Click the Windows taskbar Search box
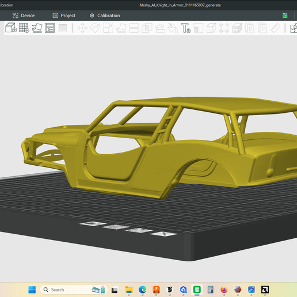The image size is (297, 297). 74,290
